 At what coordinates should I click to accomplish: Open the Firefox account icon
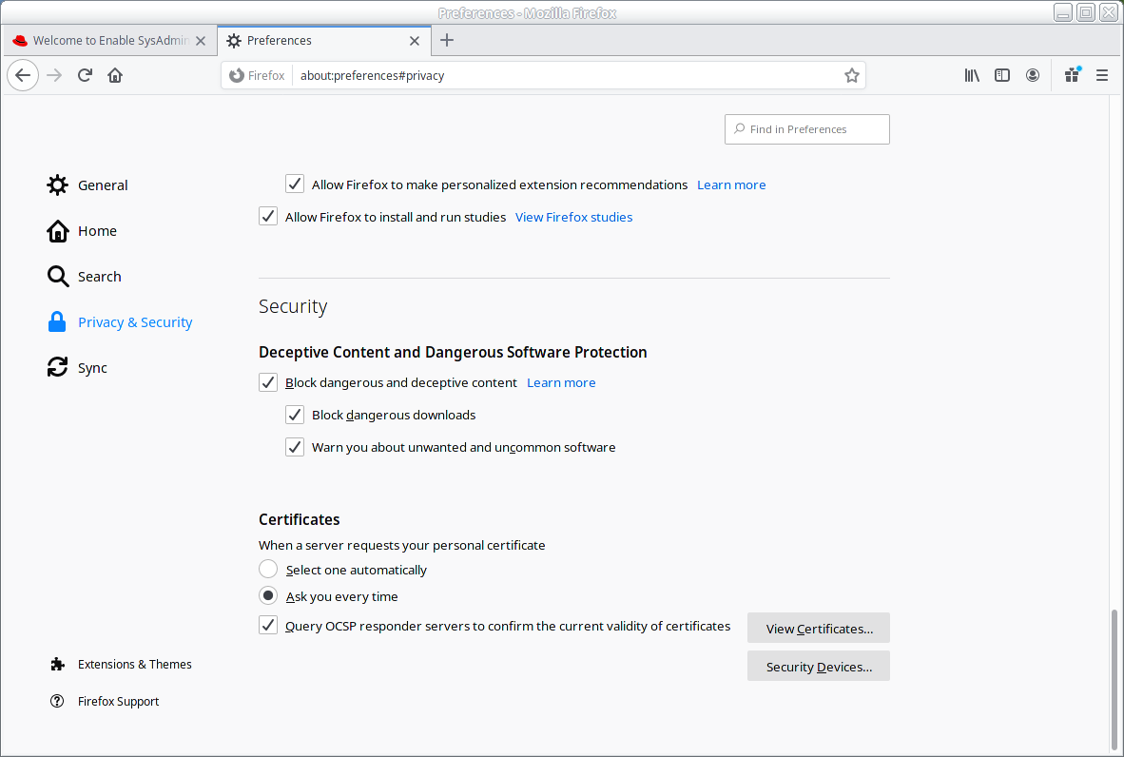[x=1033, y=75]
